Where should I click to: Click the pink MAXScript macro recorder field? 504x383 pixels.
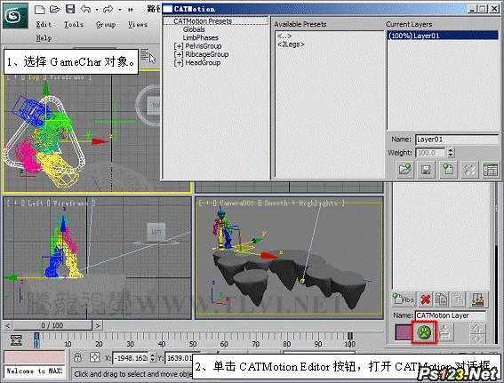(x=35, y=357)
